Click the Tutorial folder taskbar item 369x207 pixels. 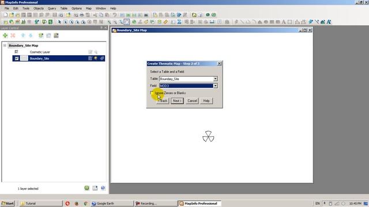point(41,203)
